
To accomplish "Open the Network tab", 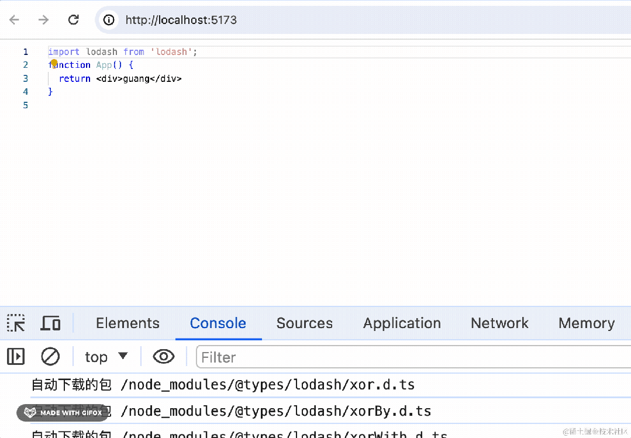I will pos(500,323).
